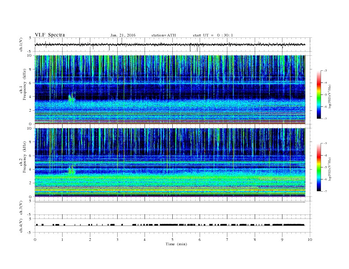
Task: Click the "5" tick on the time axis
Action: pyautogui.click(x=172, y=240)
